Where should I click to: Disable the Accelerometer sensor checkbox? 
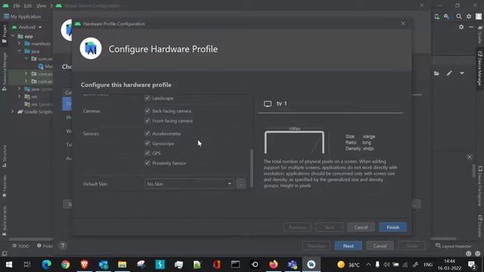click(x=147, y=134)
